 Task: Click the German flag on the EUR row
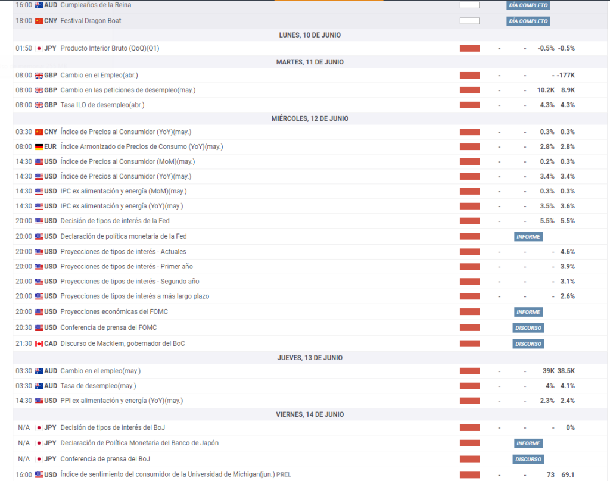pyautogui.click(x=39, y=146)
